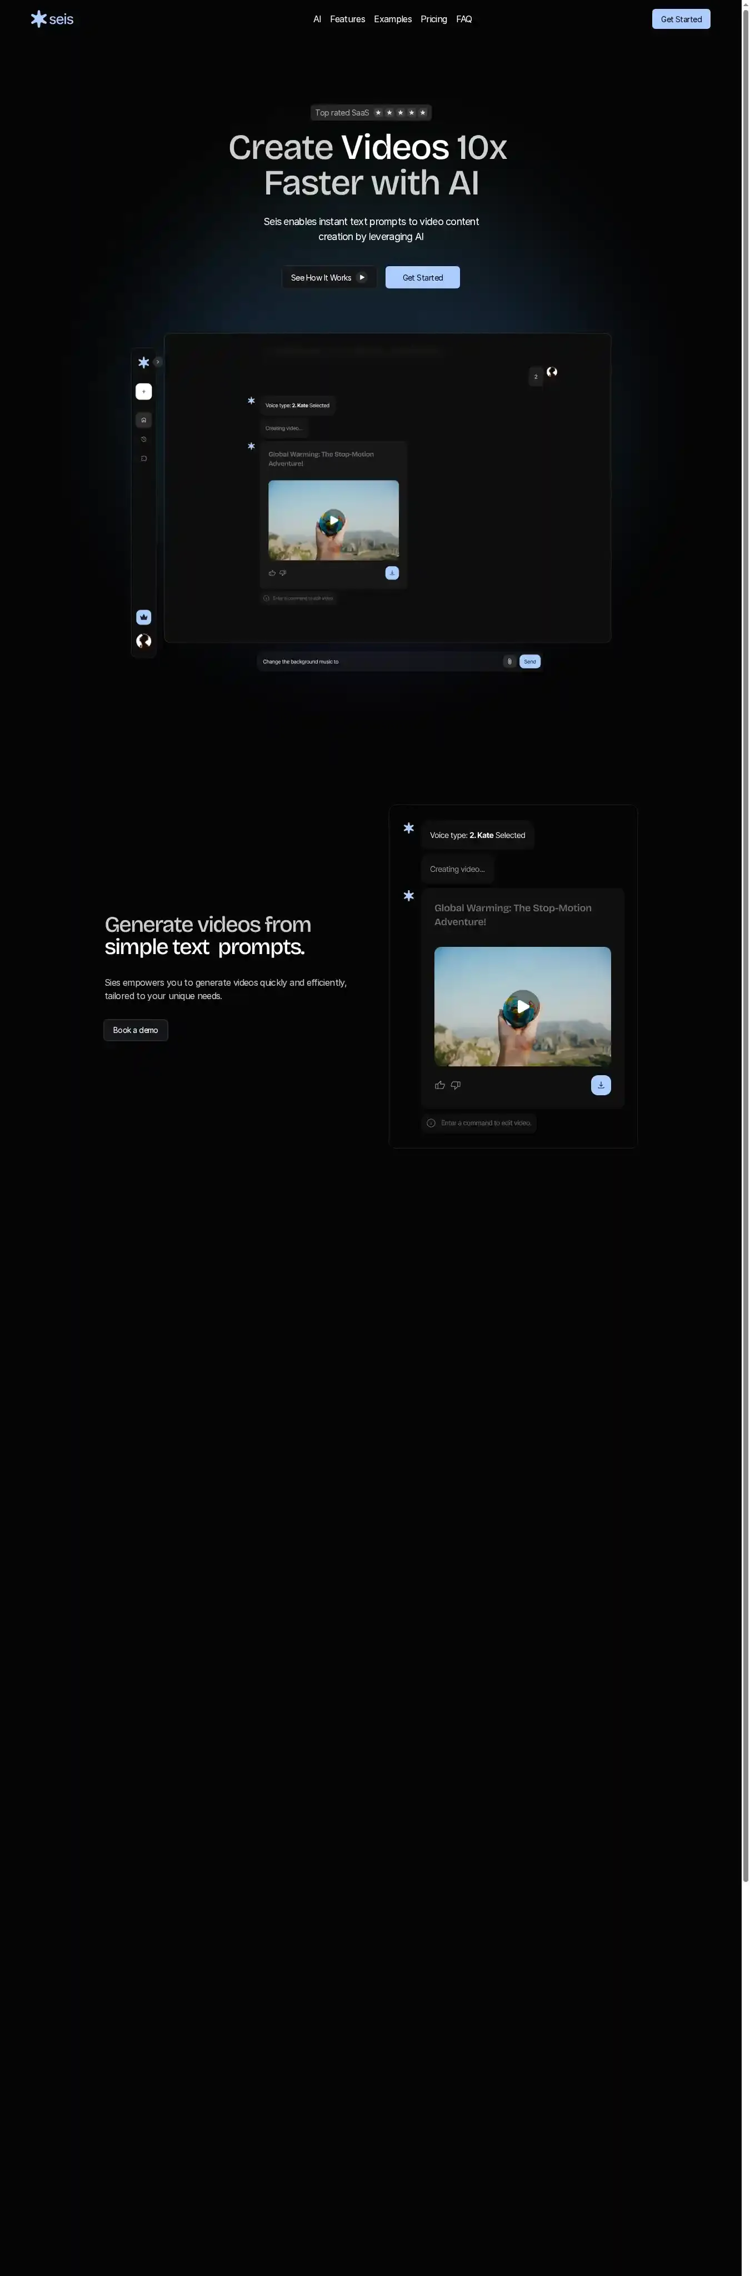Click thumbs down in lower feature card

(456, 1085)
